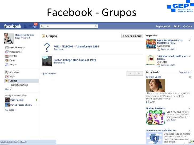The width and height of the screenshot is (194, 145).
Task: Click in the Procurar search field
Action: 67,26
